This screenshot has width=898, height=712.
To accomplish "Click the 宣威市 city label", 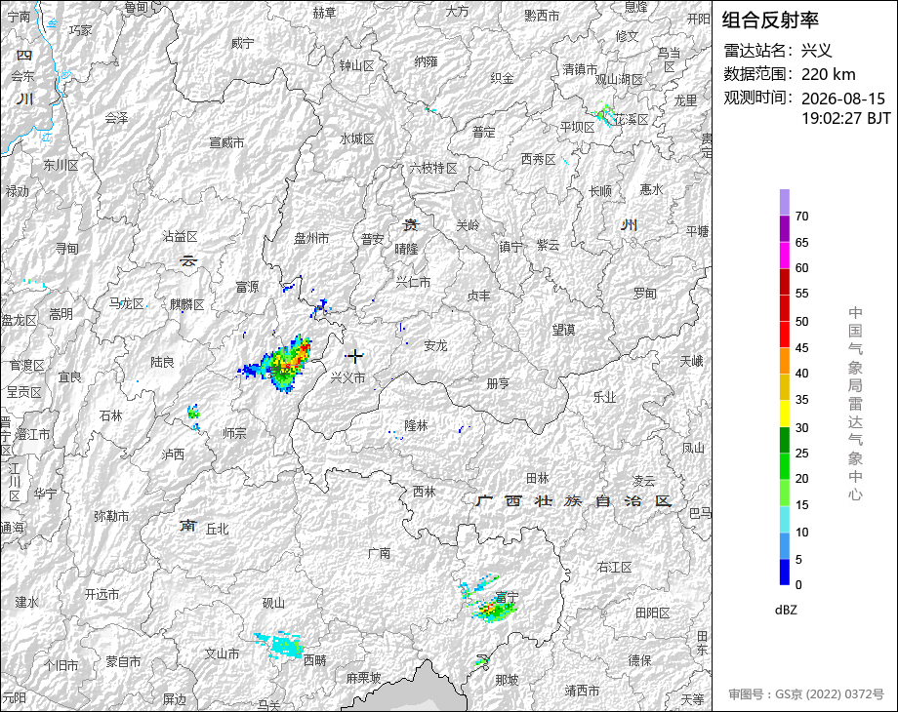I will (226, 142).
